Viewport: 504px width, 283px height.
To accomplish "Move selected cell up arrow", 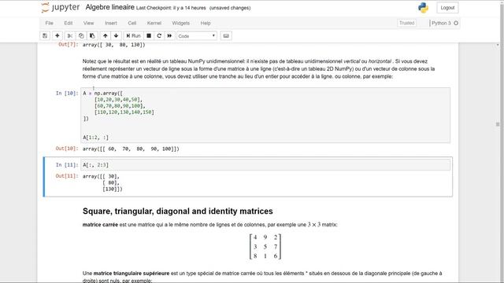I will click(x=105, y=36).
